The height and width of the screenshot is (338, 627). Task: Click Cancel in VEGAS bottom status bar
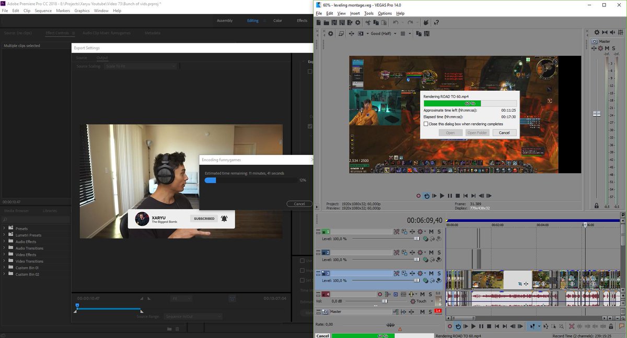(x=322, y=336)
